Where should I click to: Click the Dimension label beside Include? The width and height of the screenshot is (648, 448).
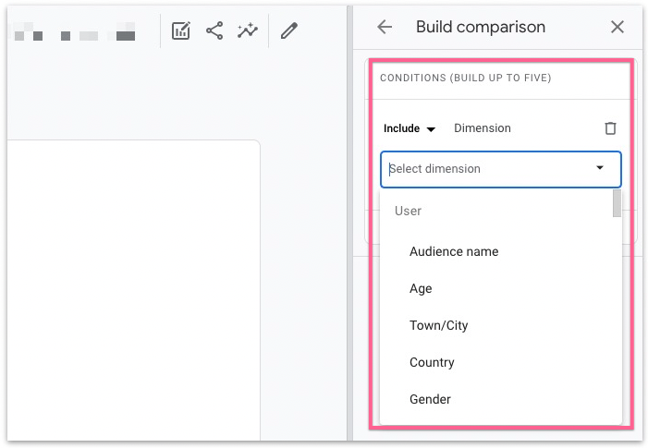(483, 128)
